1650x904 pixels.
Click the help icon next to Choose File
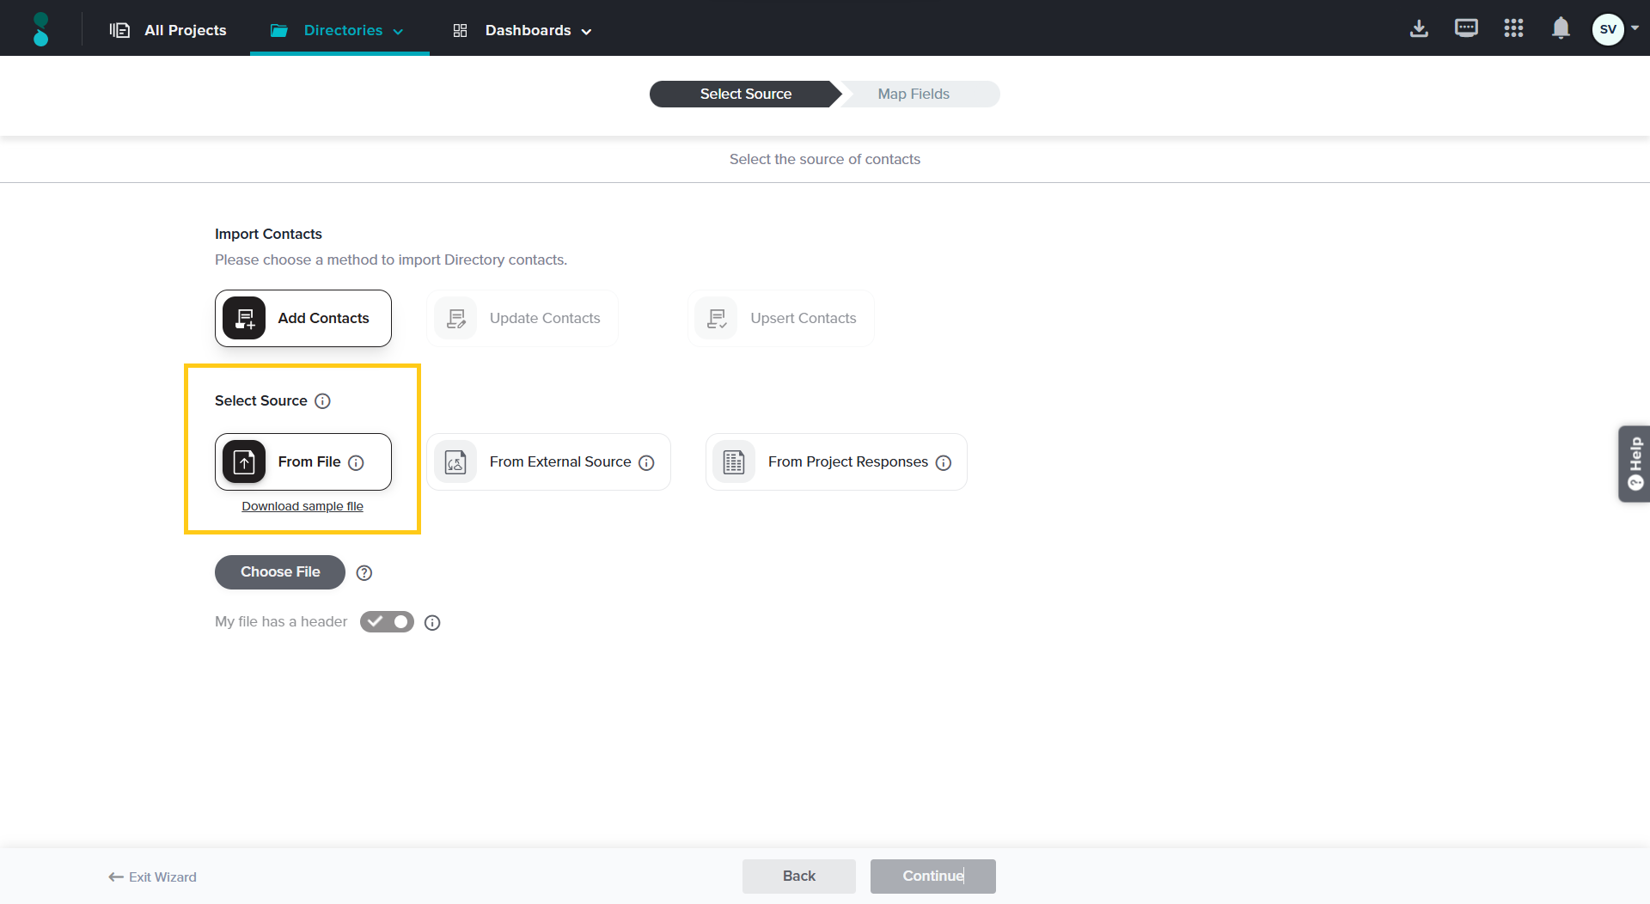[x=364, y=573]
